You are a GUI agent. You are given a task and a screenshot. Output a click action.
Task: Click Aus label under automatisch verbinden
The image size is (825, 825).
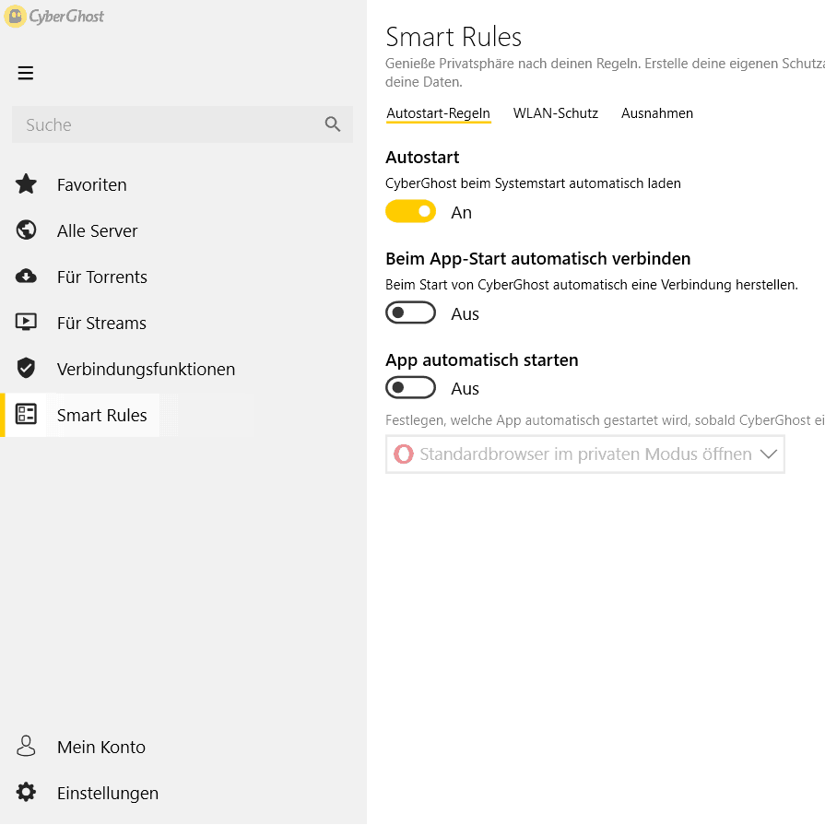tap(466, 314)
